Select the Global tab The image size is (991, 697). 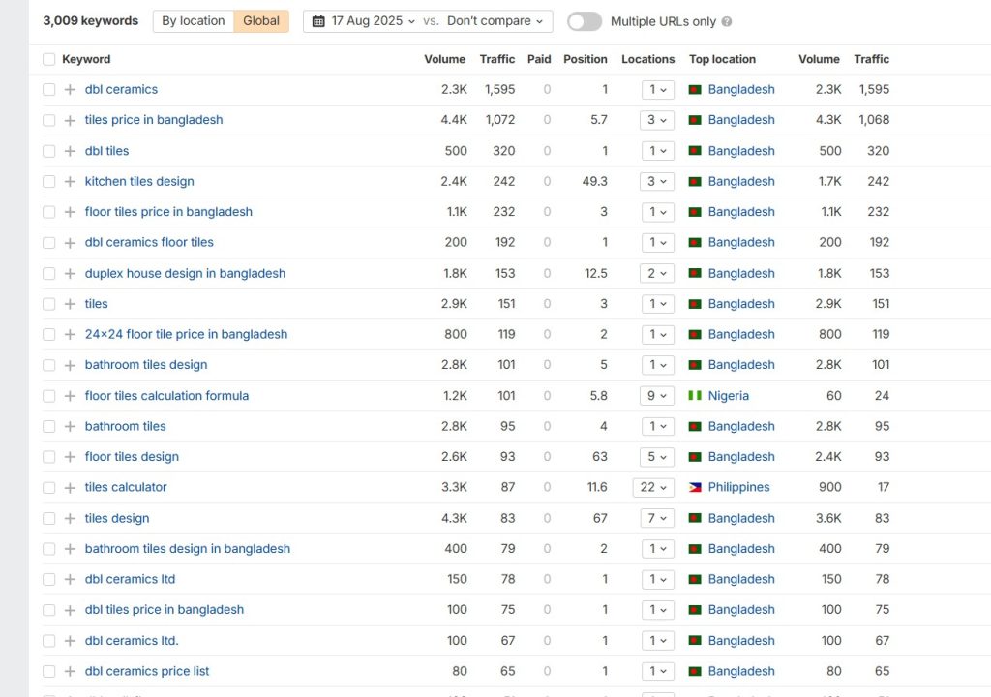point(260,20)
